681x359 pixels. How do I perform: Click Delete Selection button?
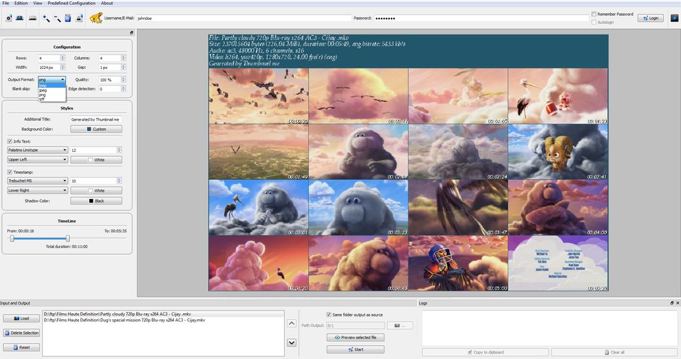click(x=21, y=333)
